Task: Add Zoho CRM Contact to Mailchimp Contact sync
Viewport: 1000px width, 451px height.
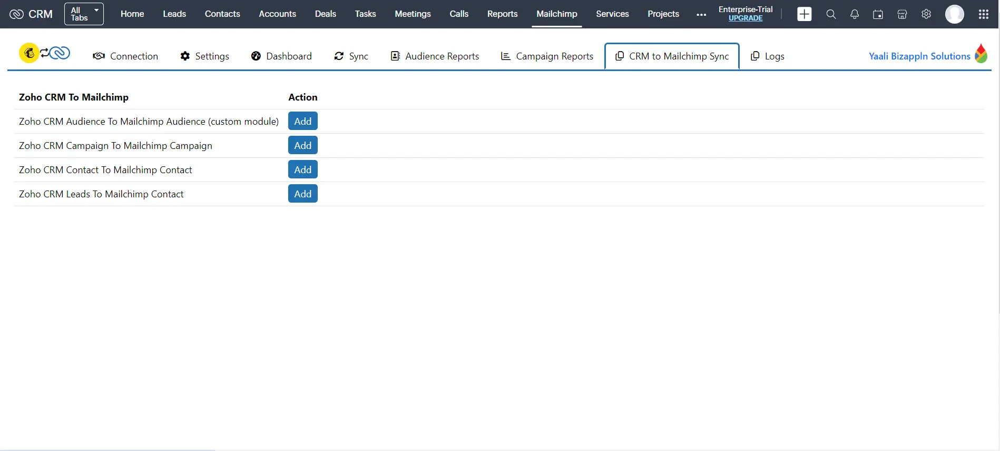Action: 303,169
